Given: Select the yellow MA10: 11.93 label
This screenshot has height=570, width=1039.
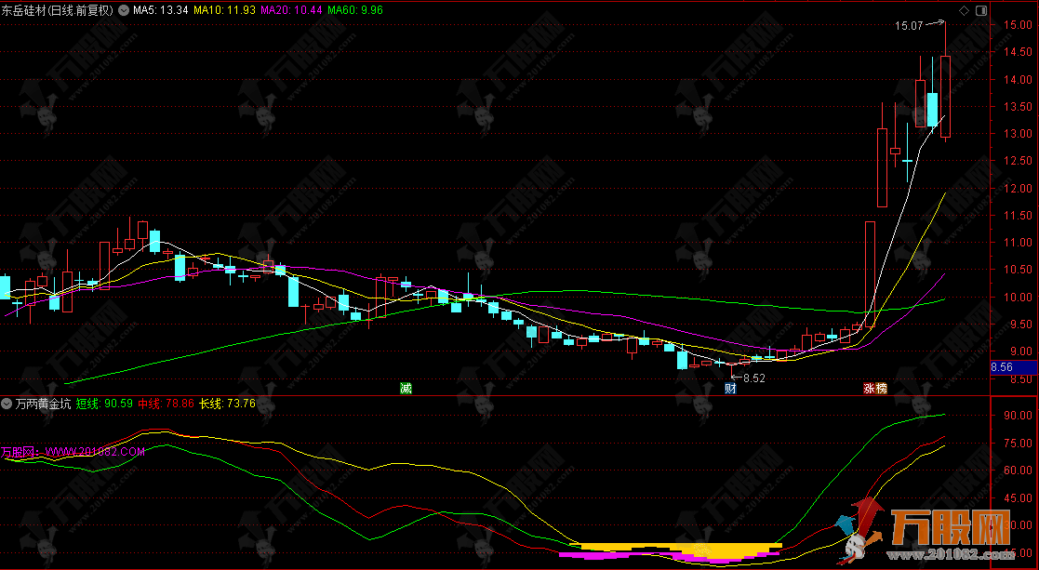Looking at the screenshot, I should [x=224, y=10].
